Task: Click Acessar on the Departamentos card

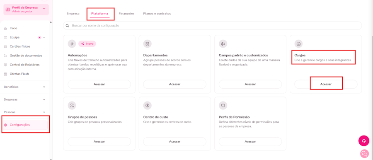Action: point(174,84)
